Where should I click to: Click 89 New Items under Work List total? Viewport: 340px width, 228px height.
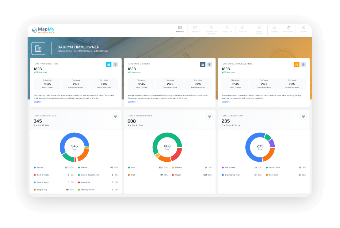point(134,72)
